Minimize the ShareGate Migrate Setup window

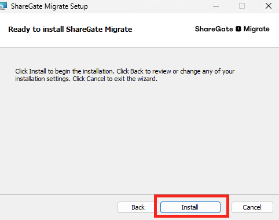pyautogui.click(x=216, y=6)
